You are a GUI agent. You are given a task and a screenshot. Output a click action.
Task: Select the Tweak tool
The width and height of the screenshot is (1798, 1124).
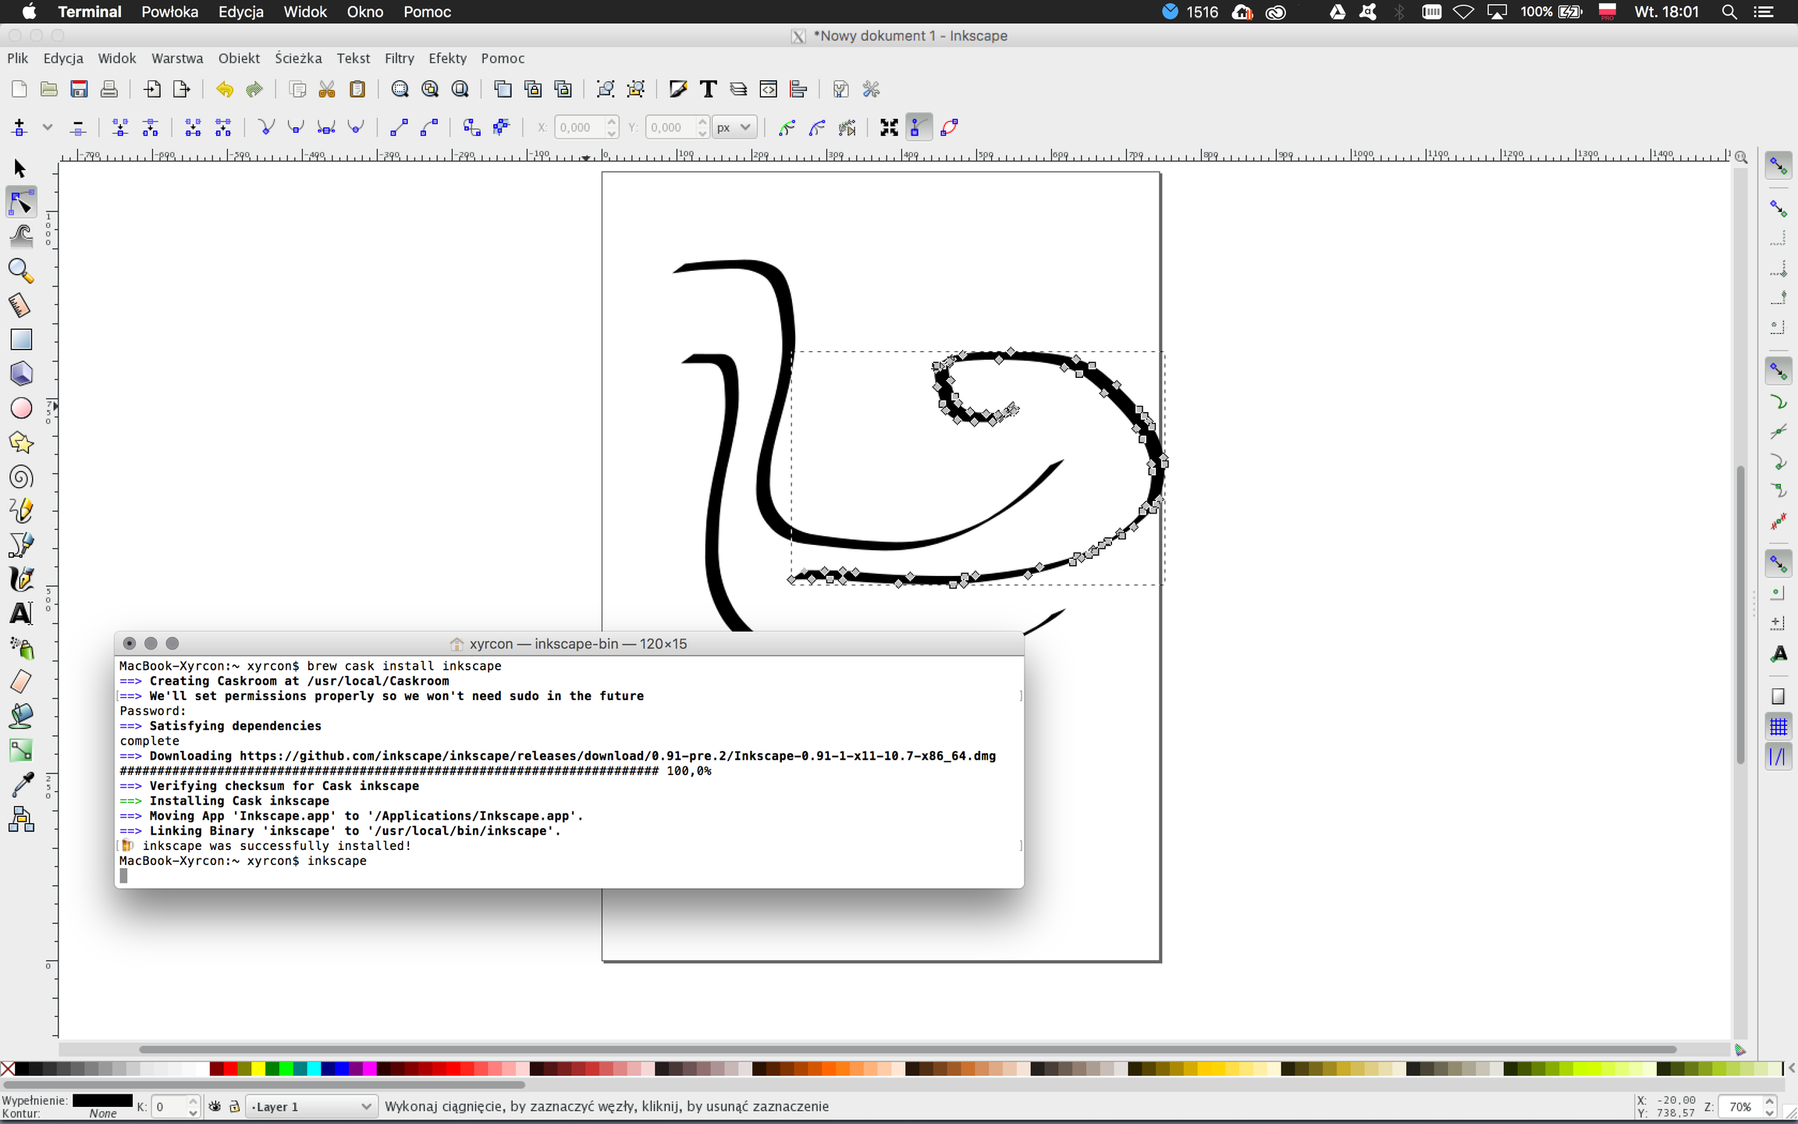21,237
